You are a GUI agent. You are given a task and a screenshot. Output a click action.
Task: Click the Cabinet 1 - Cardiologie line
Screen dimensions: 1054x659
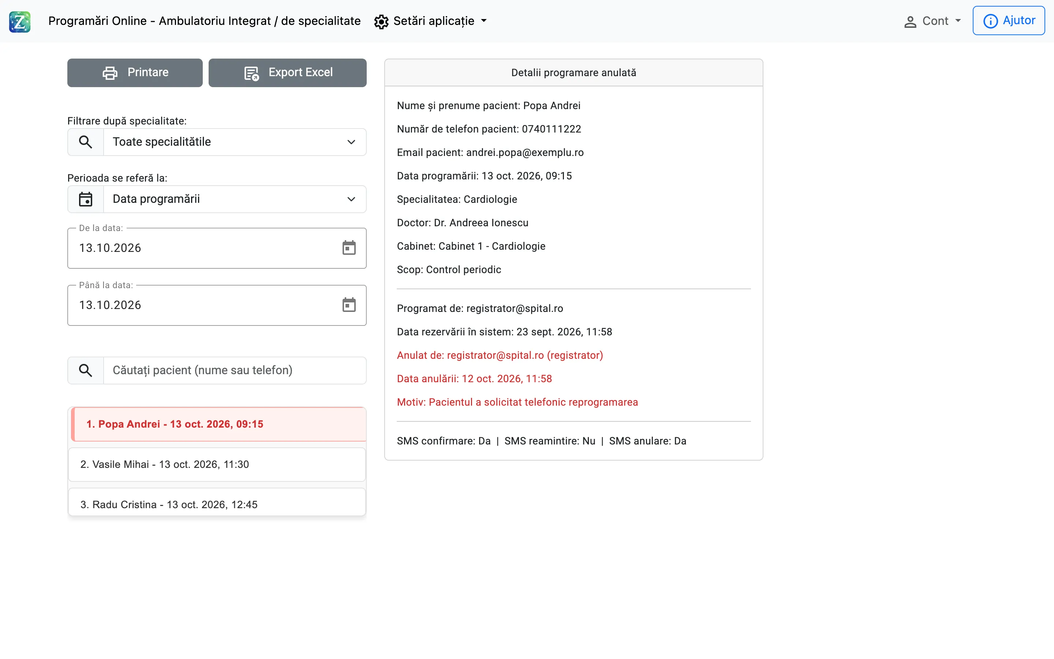pos(471,246)
